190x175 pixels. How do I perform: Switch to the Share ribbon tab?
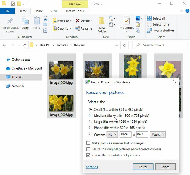39,11
